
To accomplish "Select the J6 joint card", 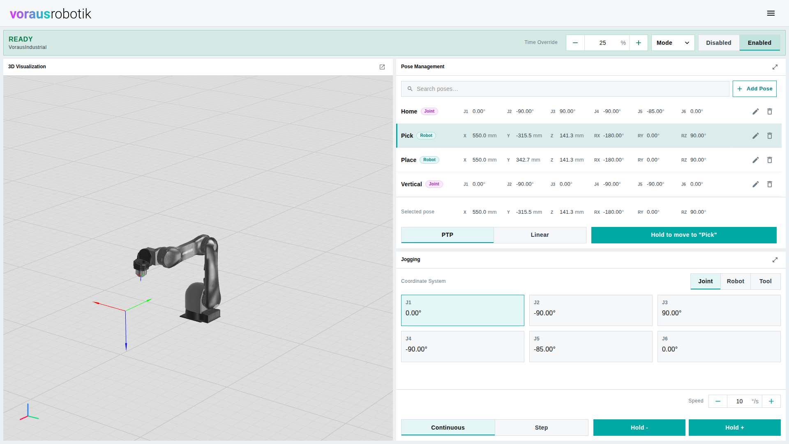I will click(x=719, y=347).
